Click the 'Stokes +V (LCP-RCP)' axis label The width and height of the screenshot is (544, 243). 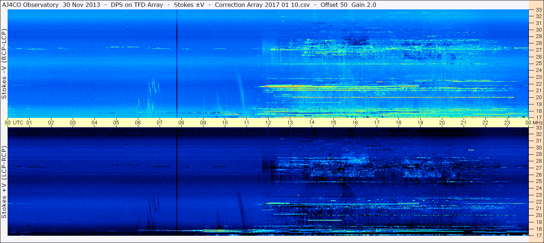click(x=4, y=182)
